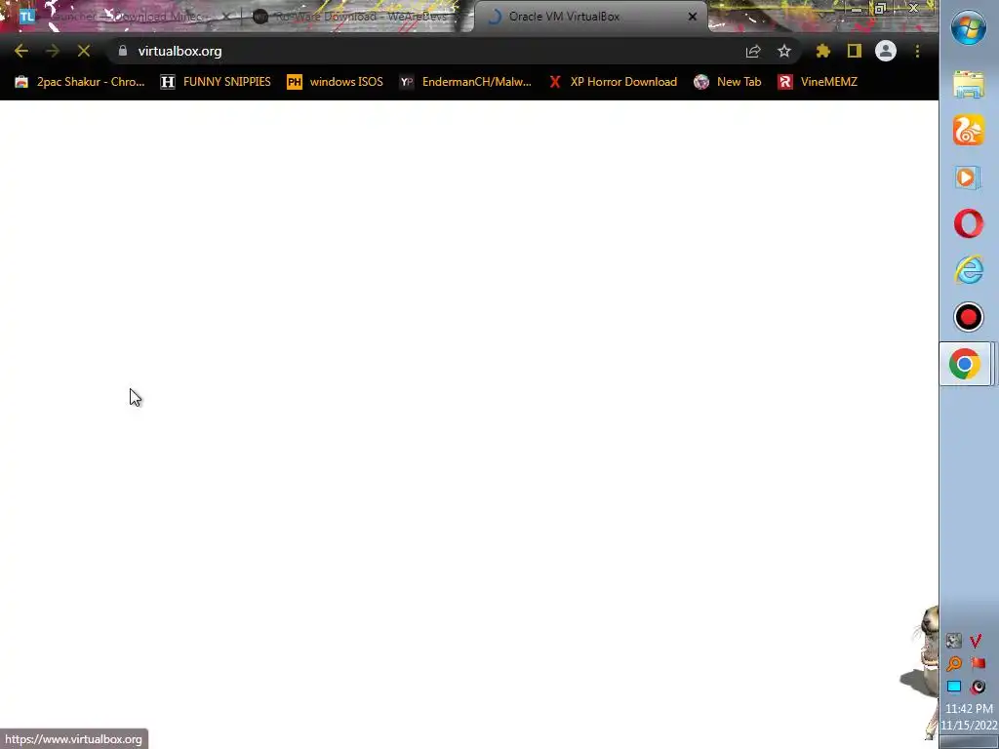Viewport: 999px width, 749px height.
Task: Close the TLauncher Download Minecraft tab
Action: point(225,17)
